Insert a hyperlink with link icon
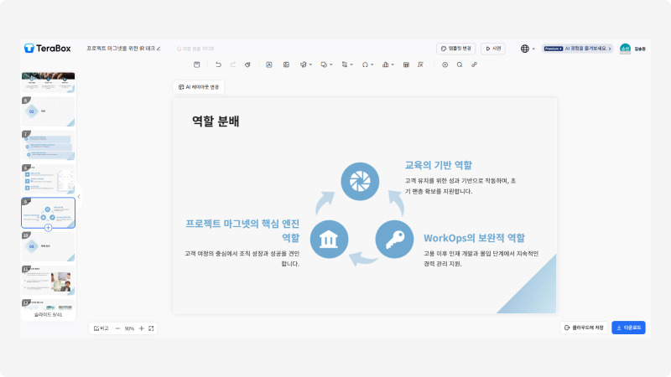671x377 pixels. pyautogui.click(x=474, y=65)
